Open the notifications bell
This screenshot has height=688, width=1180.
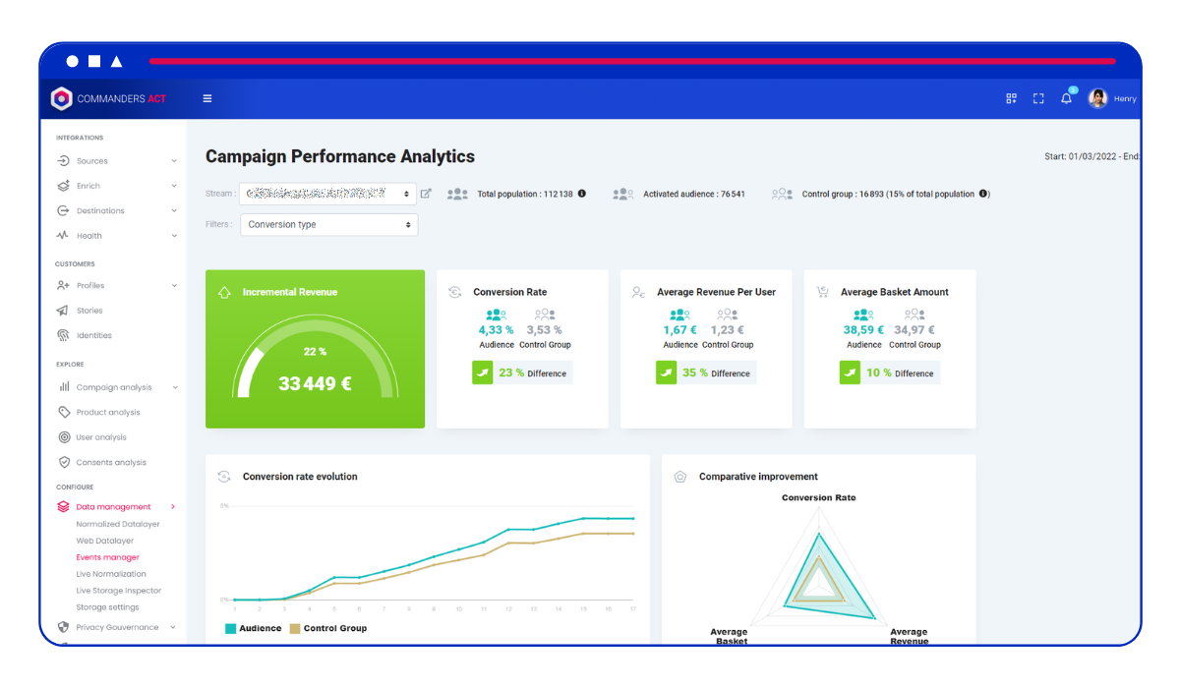[x=1066, y=98]
